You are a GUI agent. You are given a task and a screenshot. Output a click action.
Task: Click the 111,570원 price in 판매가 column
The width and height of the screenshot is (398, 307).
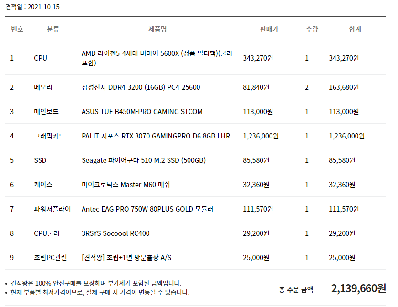tap(258, 209)
